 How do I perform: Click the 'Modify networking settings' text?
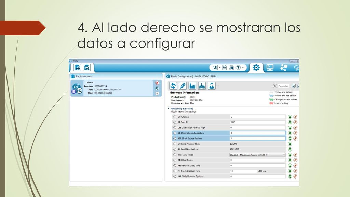tap(183, 111)
